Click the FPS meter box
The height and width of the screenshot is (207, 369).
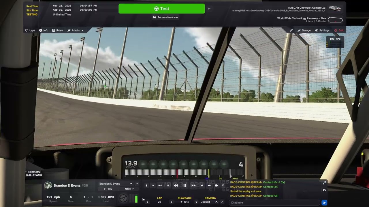point(335,42)
